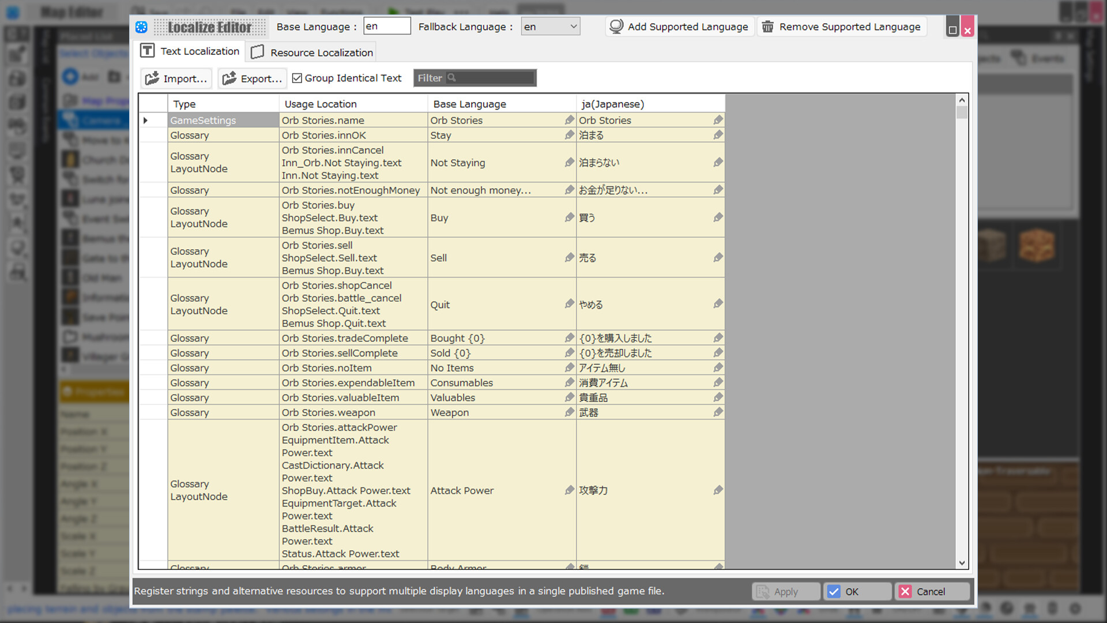Toggle the pin on the Weapon row
Image resolution: width=1107 pixels, height=623 pixels.
coord(718,412)
